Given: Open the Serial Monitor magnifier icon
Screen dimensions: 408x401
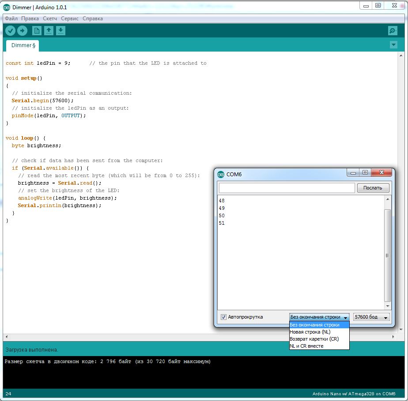Looking at the screenshot, I should click(392, 30).
